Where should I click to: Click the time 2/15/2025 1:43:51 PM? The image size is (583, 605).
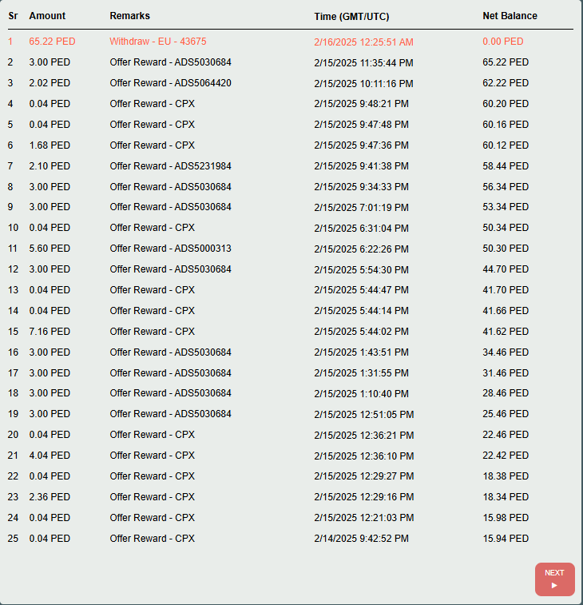[361, 352]
